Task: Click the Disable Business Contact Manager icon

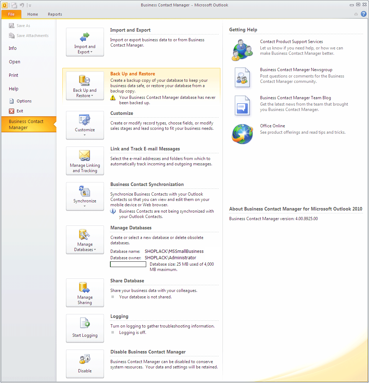Action: [85, 358]
